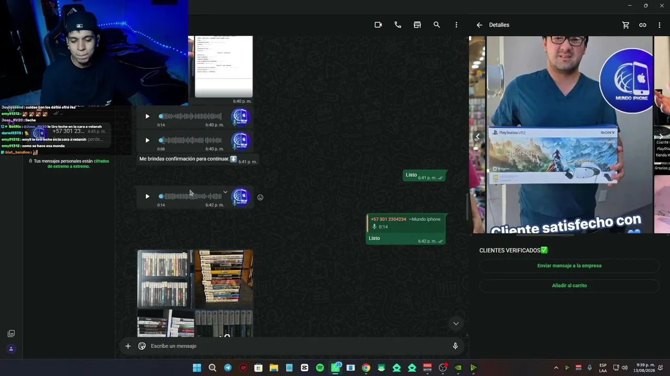Viewport: 670px width, 376px height.
Task: Jump to the latest messages with the down chevron
Action: click(456, 323)
